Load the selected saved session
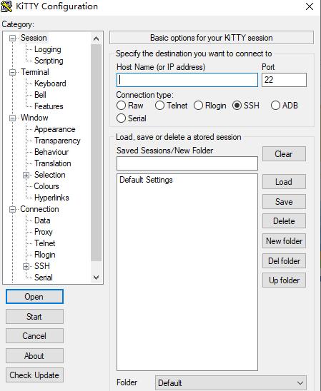321x391 pixels. tap(284, 181)
